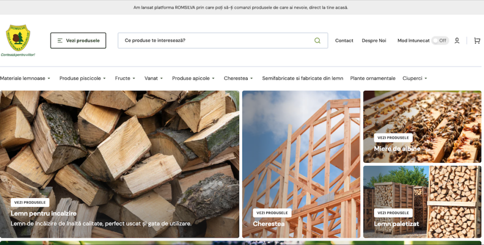This screenshot has height=245, width=484.
Task: Click hamburger icon in Vezi produsele
Action: point(60,41)
